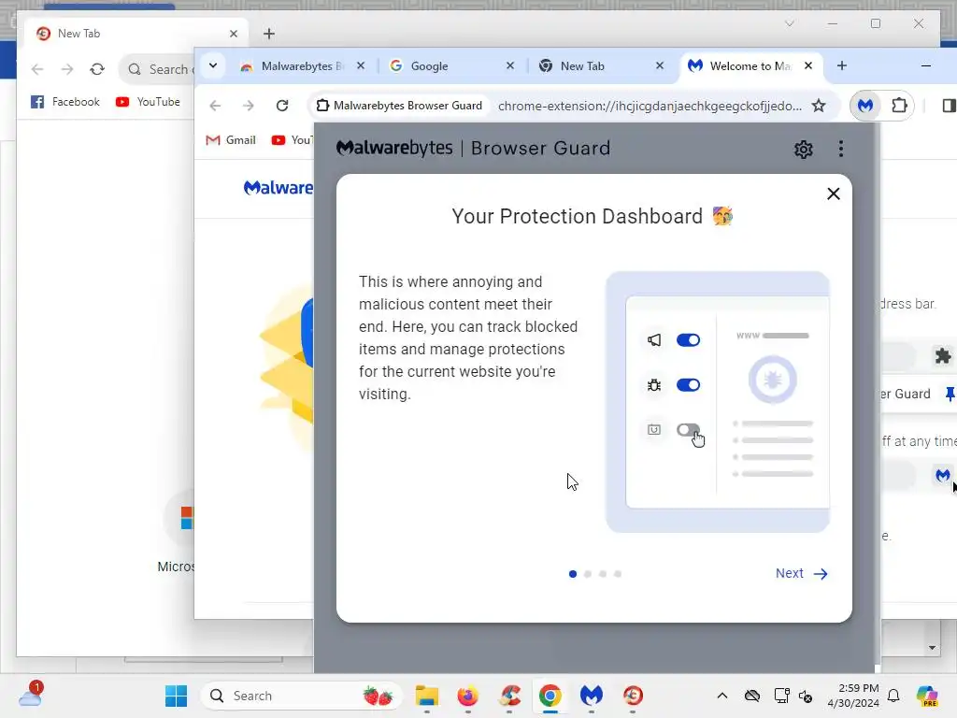Open Copilot preview icon in taskbar
The width and height of the screenshot is (957, 718).
click(927, 696)
